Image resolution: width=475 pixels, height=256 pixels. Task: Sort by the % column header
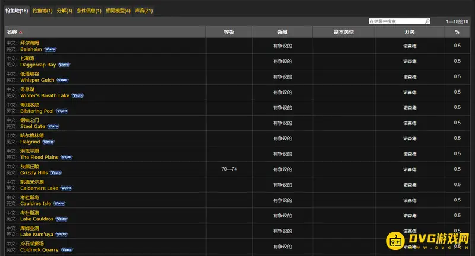point(457,32)
